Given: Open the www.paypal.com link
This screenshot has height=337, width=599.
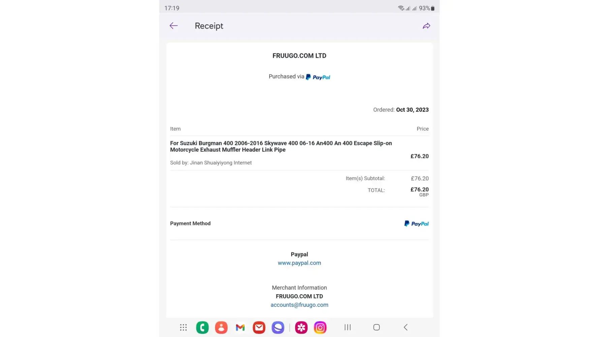Looking at the screenshot, I should pyautogui.click(x=299, y=263).
